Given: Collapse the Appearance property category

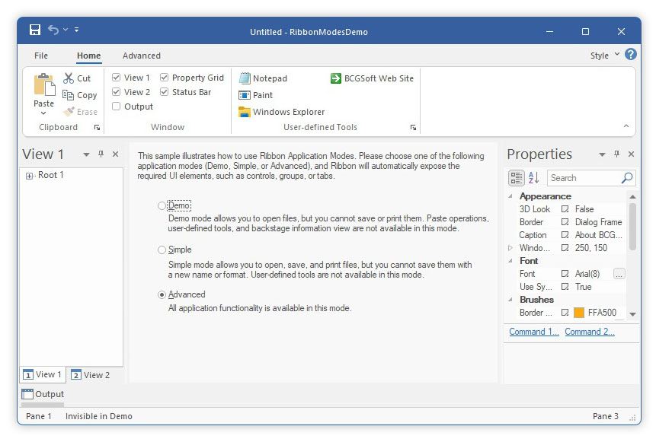Looking at the screenshot, I should click(x=510, y=196).
